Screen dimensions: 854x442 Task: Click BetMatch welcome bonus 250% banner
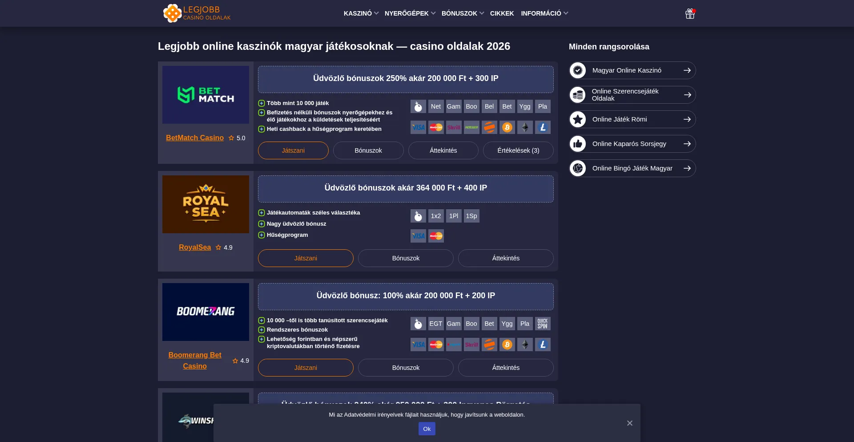tap(406, 79)
